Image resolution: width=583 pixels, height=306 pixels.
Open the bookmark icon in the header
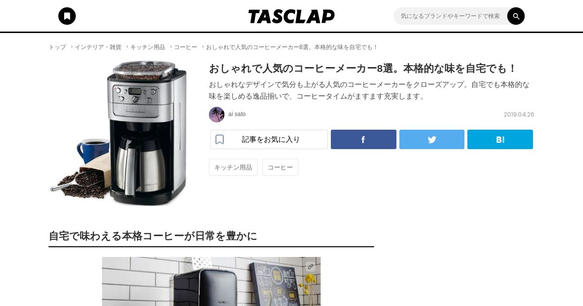point(67,16)
